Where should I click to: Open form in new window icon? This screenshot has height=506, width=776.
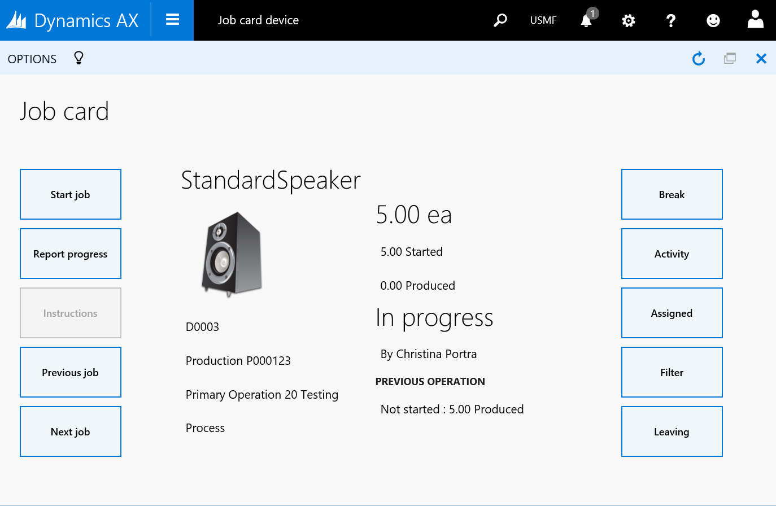pos(730,58)
